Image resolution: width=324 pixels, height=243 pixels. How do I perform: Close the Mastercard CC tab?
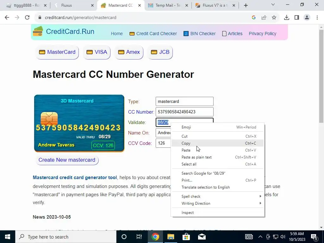pyautogui.click(x=140, y=5)
